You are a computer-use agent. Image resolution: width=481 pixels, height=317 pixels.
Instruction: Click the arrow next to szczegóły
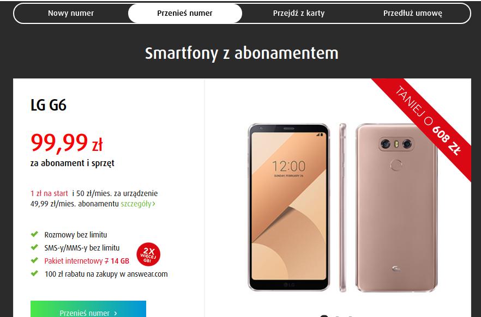coord(154,204)
